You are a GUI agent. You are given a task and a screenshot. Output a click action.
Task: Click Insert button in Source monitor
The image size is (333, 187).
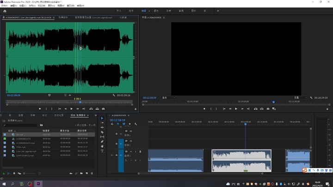point(91,109)
